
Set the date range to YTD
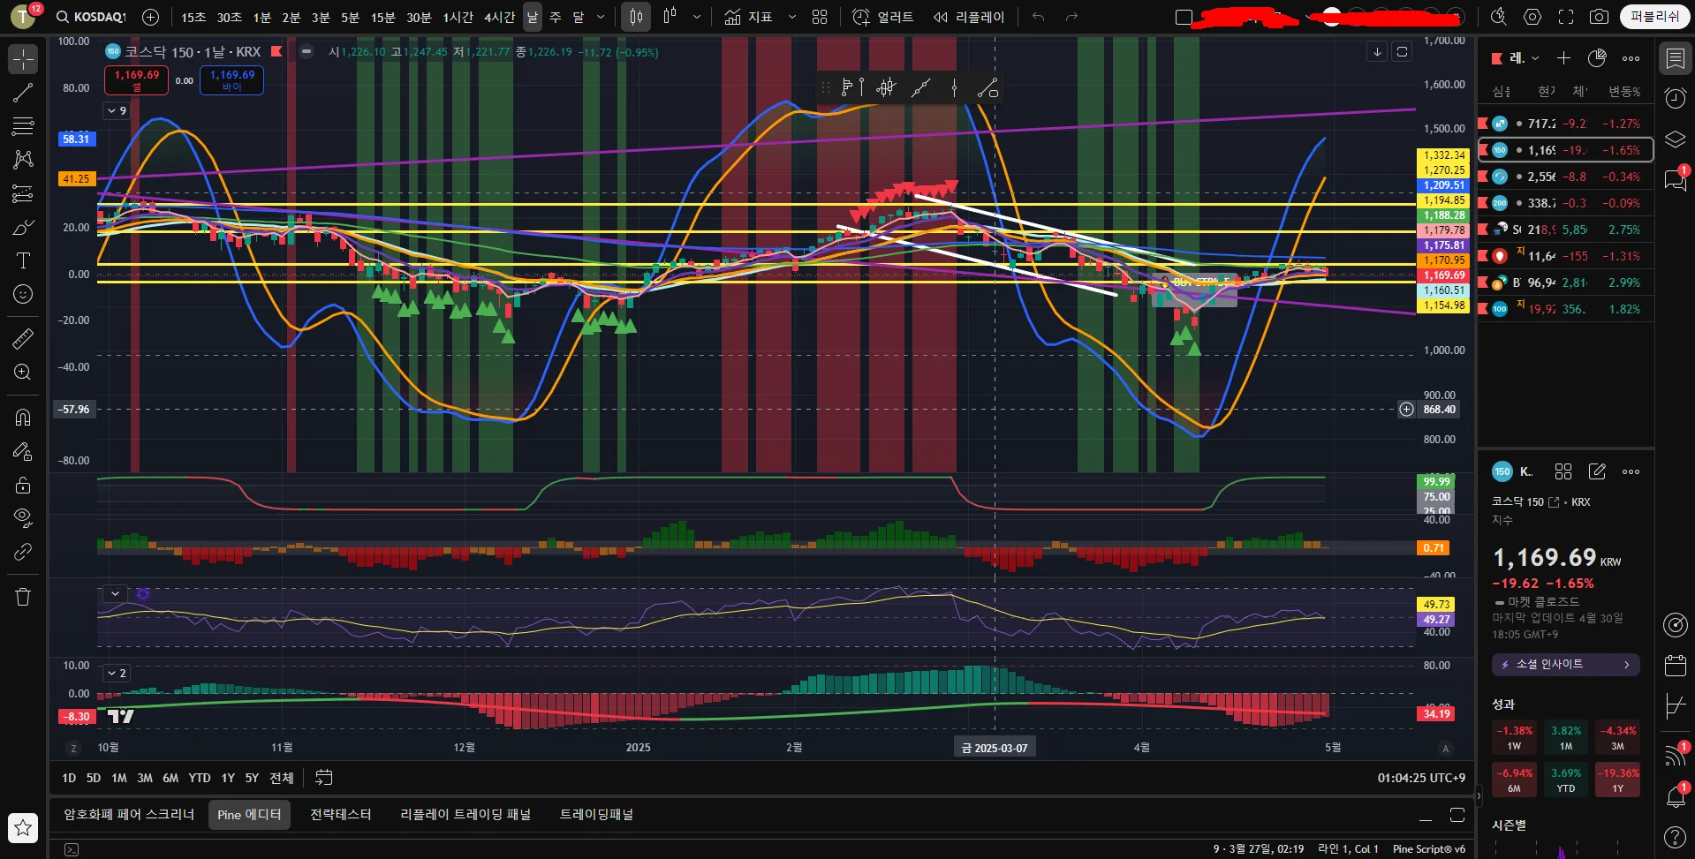point(200,778)
